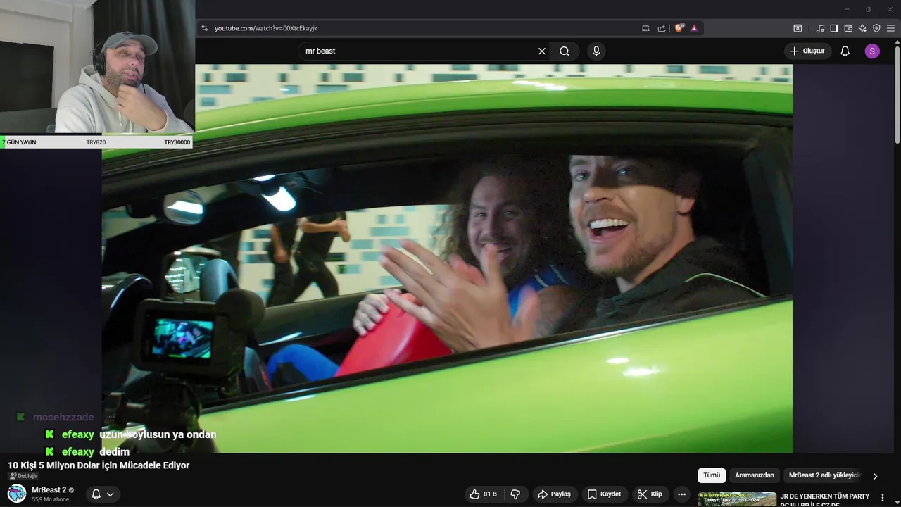Image resolution: width=901 pixels, height=507 pixels.
Task: Click the video title "10 Kişi 5 Milyon Dolar"
Action: click(99, 465)
